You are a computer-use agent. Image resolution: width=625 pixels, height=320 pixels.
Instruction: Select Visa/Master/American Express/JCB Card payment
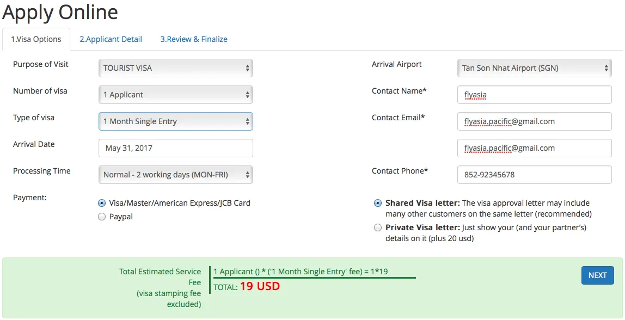[x=102, y=203]
